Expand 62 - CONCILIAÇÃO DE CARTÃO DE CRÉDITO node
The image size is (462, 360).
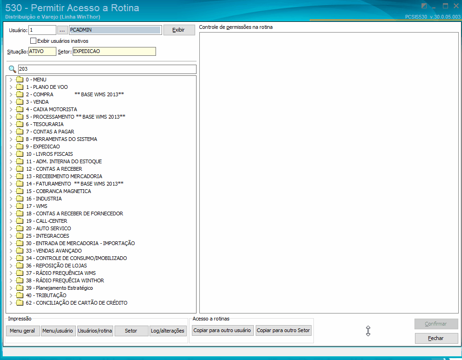[x=11, y=303]
